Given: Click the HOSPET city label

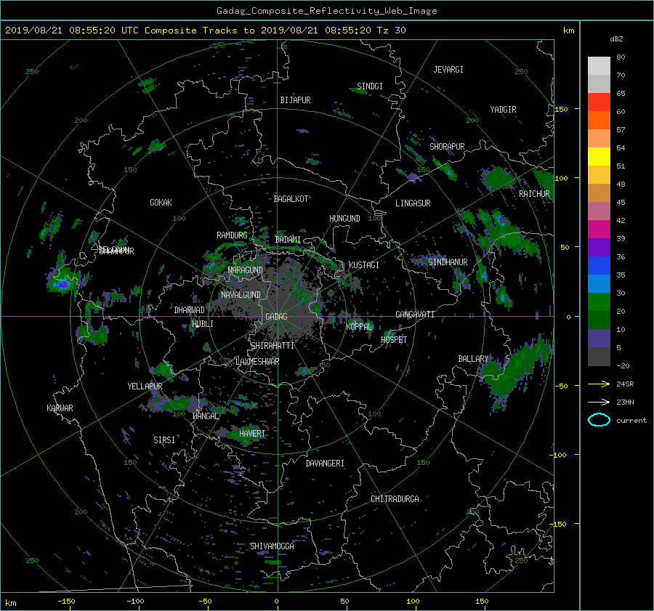Looking at the screenshot, I should coord(394,340).
